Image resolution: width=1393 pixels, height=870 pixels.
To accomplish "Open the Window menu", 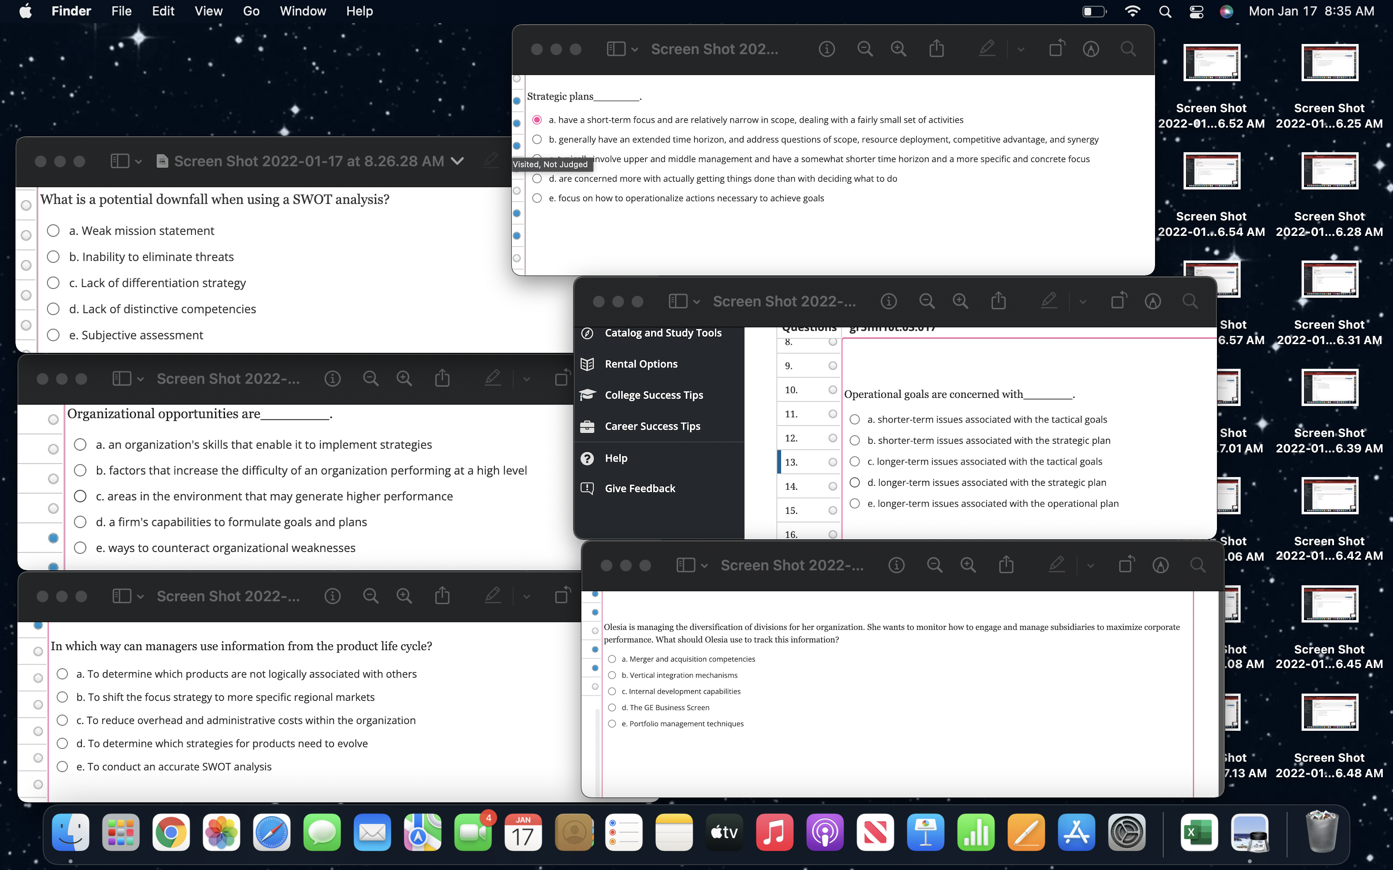I will tap(303, 11).
